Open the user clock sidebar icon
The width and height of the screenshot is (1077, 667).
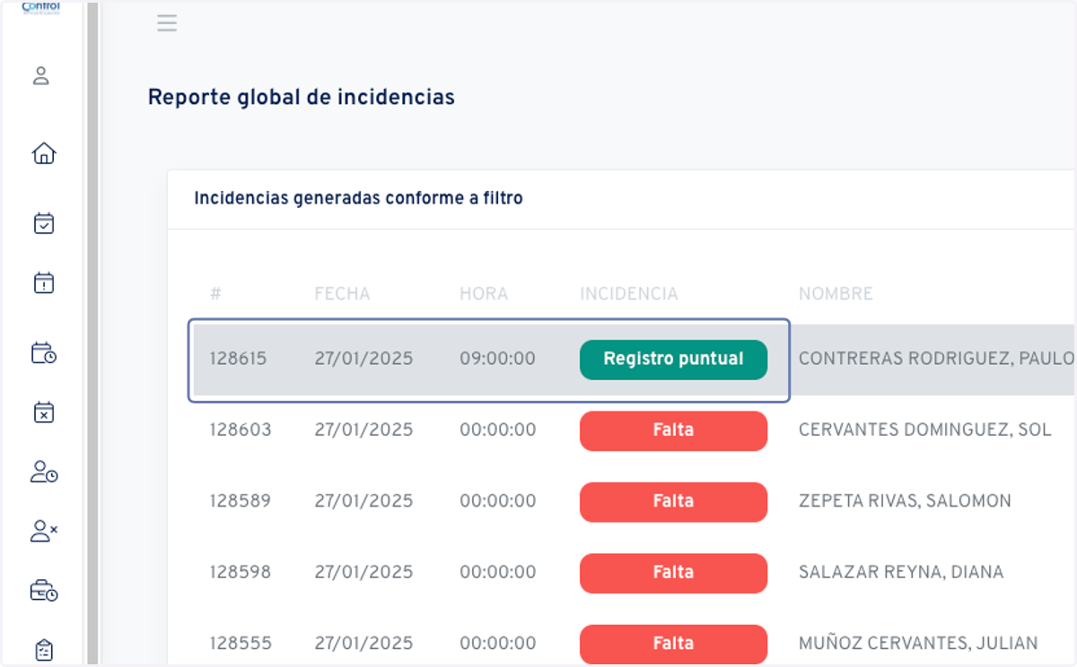(x=43, y=472)
